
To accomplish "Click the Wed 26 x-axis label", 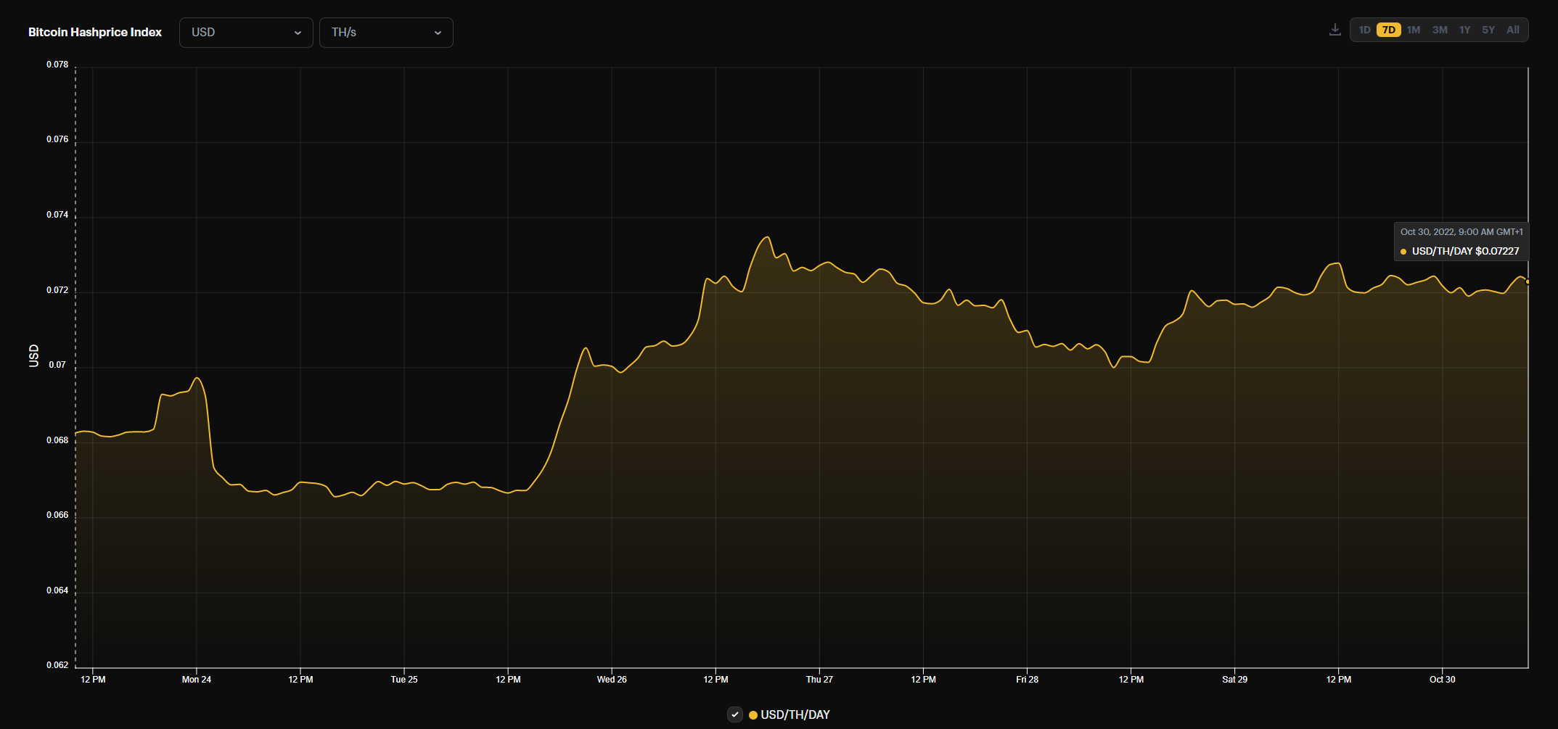I will click(612, 680).
